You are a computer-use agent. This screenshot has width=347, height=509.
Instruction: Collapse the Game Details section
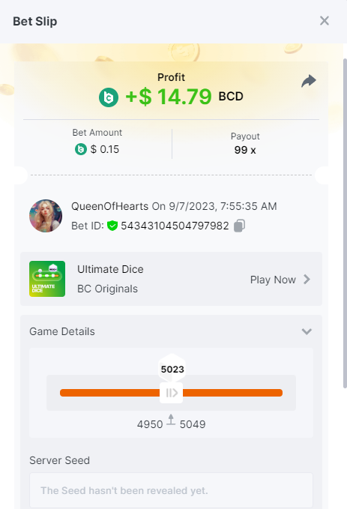(307, 331)
